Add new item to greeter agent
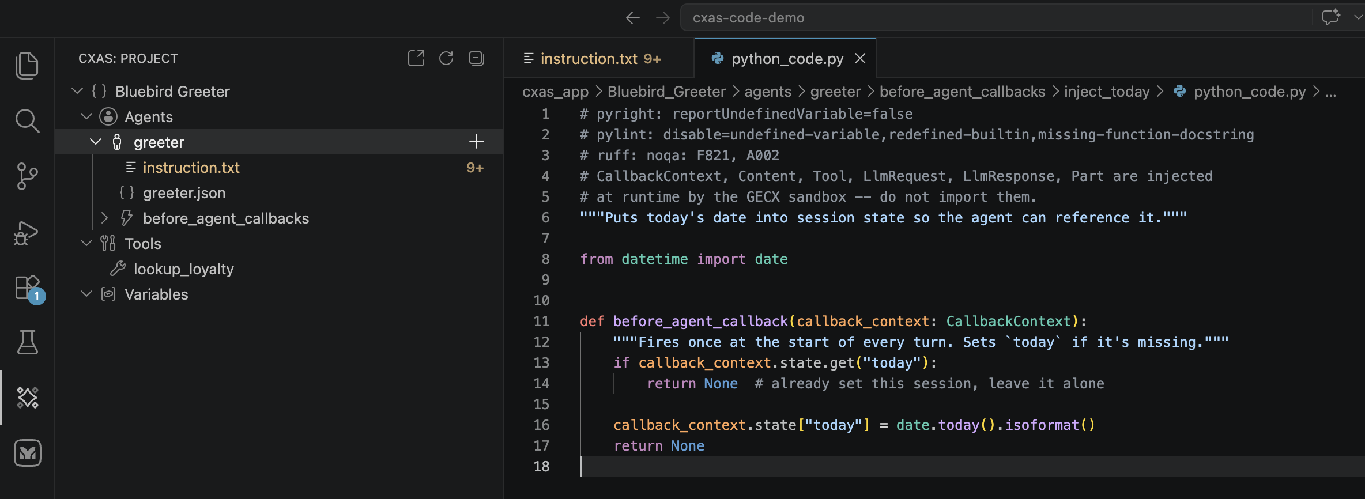Viewport: 1365px width, 499px height. click(477, 142)
